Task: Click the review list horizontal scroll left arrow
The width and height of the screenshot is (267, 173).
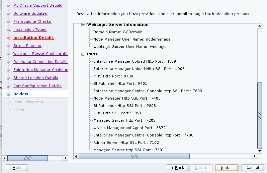Action: point(76,156)
